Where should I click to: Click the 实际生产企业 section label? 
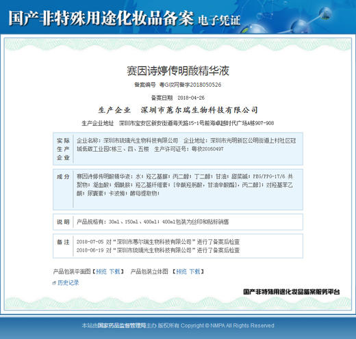[x=63, y=149]
